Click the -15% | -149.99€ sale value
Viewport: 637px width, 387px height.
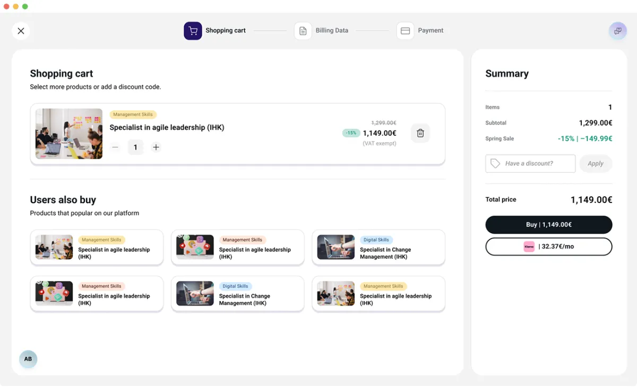pyautogui.click(x=585, y=139)
